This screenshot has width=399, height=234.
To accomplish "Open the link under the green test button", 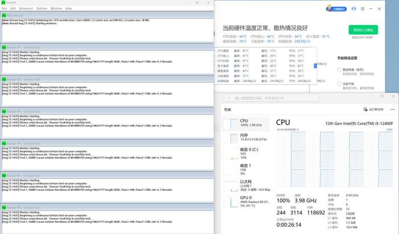I will [363, 38].
